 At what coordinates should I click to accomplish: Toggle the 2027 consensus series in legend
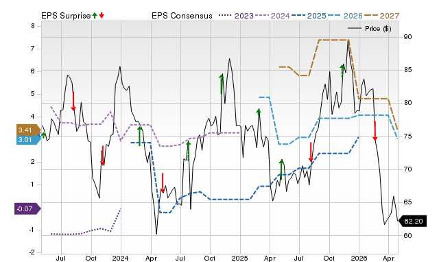tap(381, 16)
